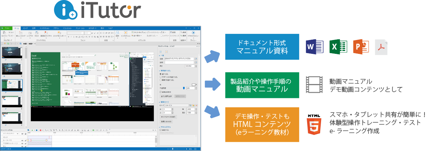
Task: Click the lock icon on the main timeline header
Action: click(26, 134)
